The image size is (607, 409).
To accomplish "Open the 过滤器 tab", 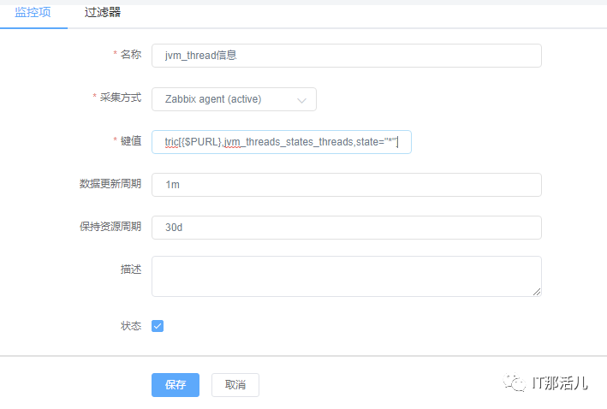I will 103,12.
